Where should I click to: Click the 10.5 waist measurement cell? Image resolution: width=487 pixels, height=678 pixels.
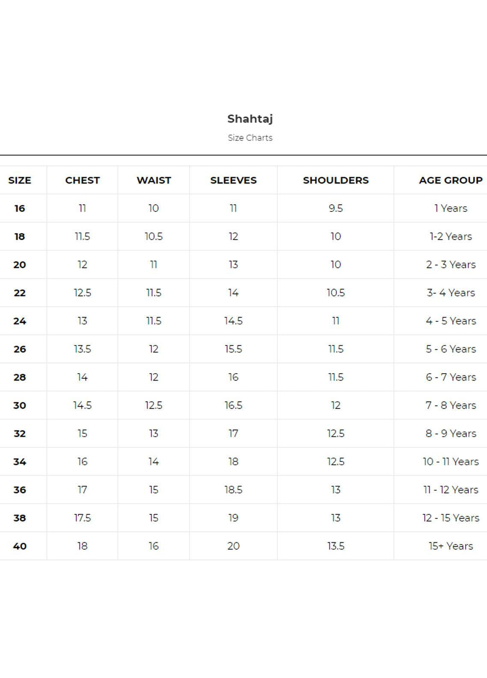(x=154, y=237)
